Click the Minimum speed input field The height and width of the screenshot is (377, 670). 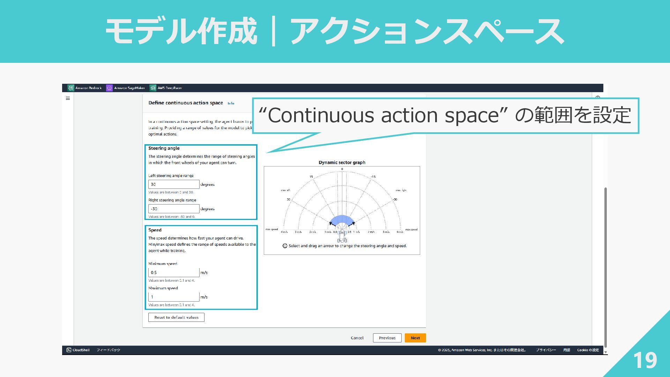point(174,273)
